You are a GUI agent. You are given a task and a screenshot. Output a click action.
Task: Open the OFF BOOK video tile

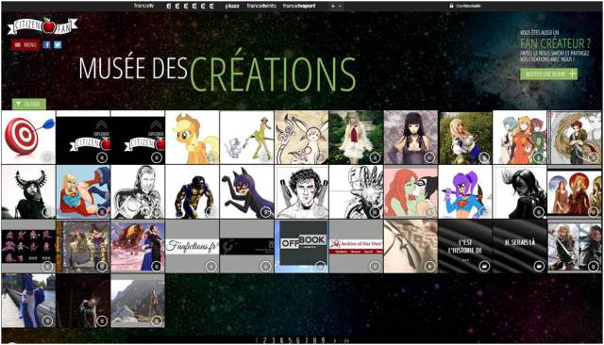(x=302, y=247)
